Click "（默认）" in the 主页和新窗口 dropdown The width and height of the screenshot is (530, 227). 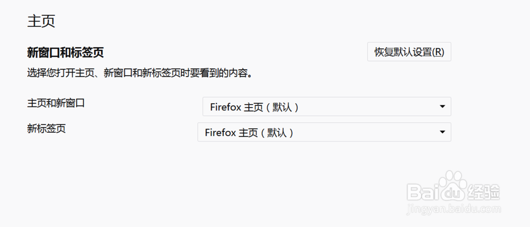282,107
